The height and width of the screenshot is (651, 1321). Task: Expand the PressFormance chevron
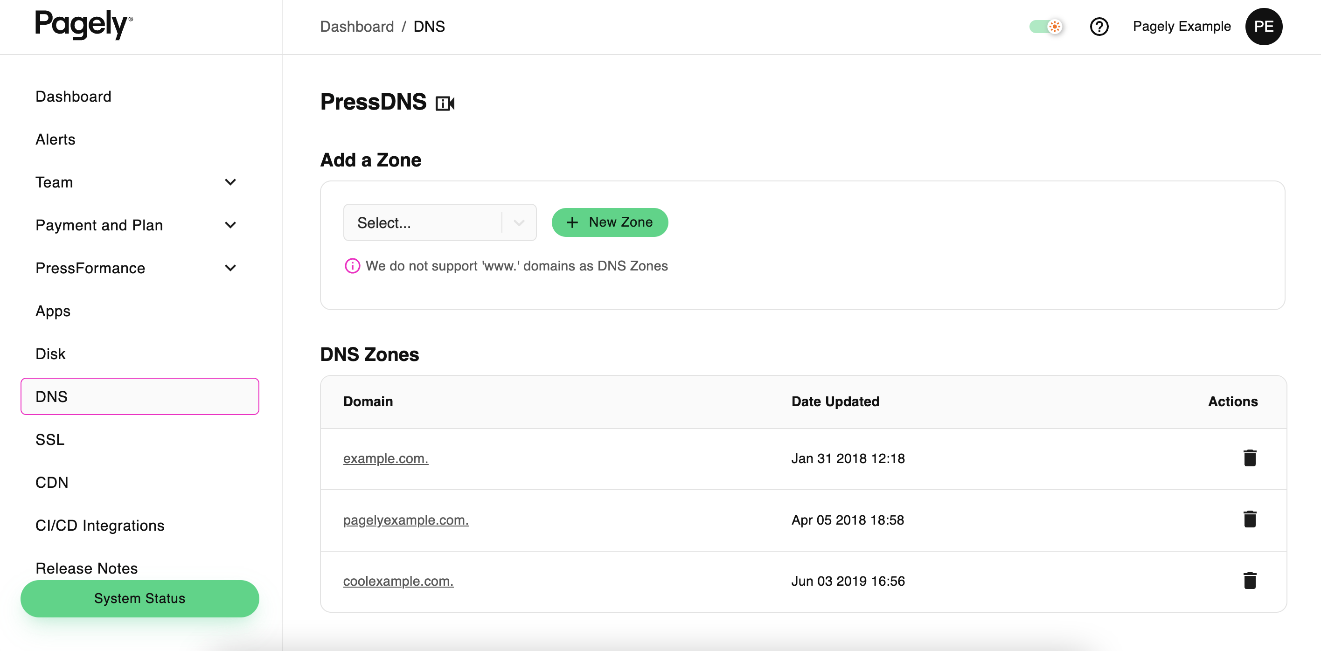[231, 268]
